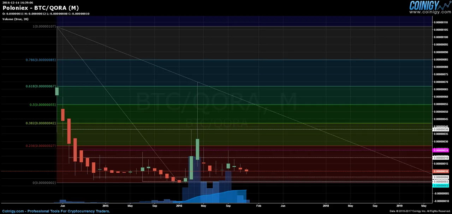Image resolution: width=452 pixels, height=214 pixels.
Task: Click price axis value 0.00000045
Action: 441,119
